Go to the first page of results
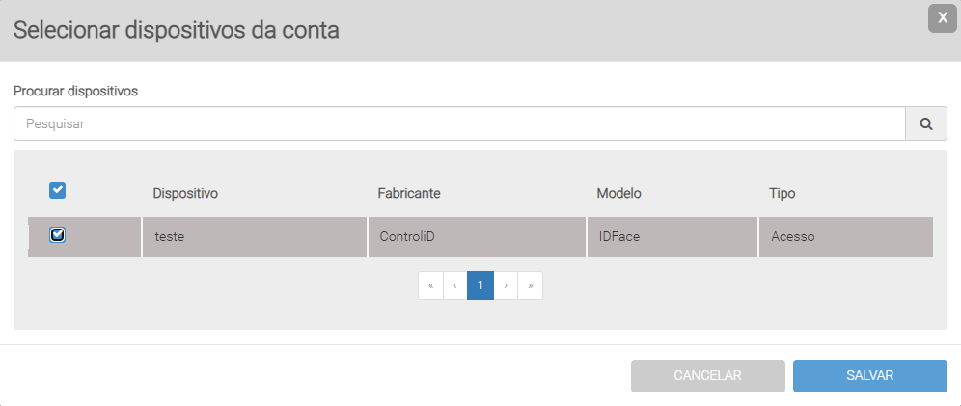Image resolution: width=961 pixels, height=406 pixels. pyautogui.click(x=430, y=285)
